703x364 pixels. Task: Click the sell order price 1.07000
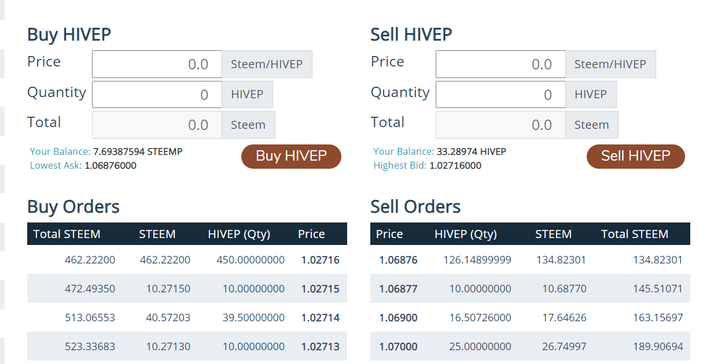(398, 347)
